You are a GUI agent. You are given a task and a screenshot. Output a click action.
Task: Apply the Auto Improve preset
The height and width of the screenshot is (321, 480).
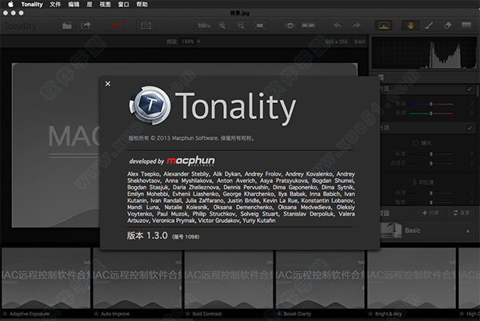[x=138, y=279]
